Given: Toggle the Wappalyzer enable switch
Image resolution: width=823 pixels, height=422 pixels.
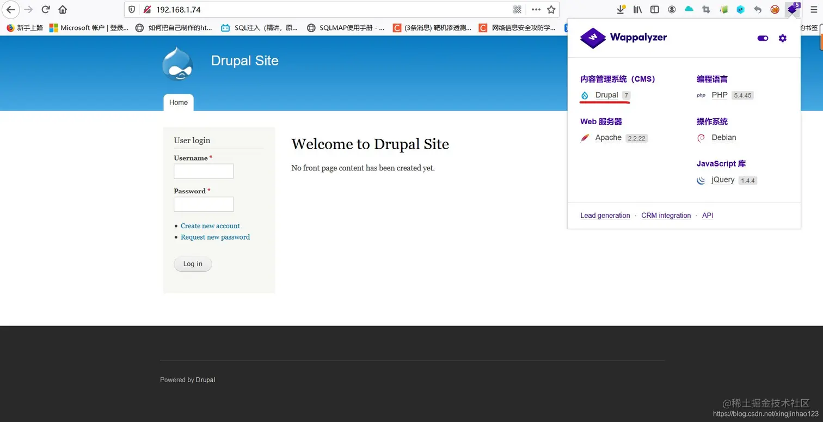Looking at the screenshot, I should click(763, 38).
